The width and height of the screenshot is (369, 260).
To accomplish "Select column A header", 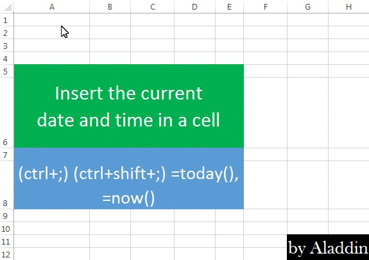I will (x=52, y=7).
